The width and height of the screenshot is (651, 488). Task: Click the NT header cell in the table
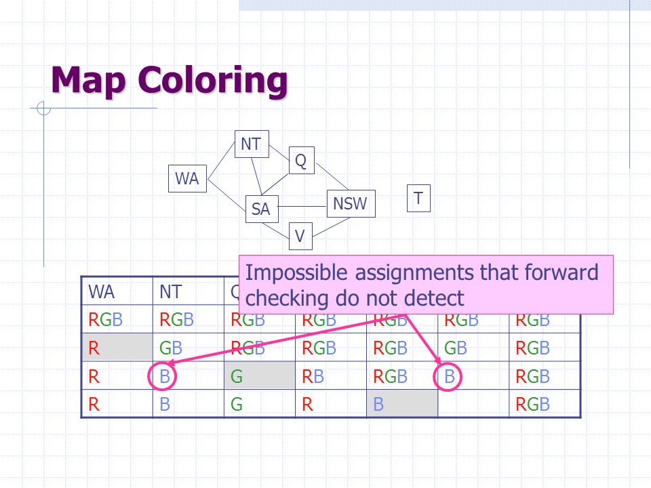[x=189, y=291]
